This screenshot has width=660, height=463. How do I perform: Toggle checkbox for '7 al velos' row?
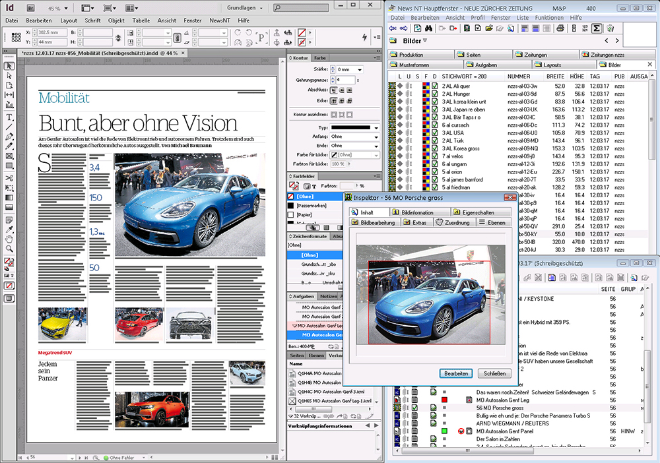pos(435,156)
